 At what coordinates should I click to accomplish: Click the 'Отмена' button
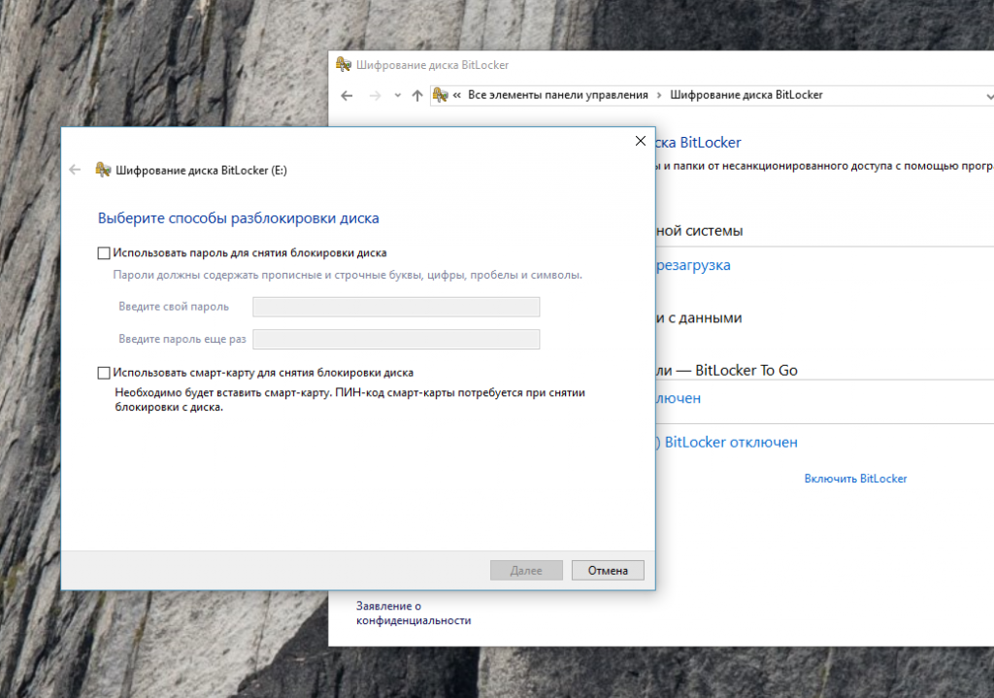[x=608, y=570]
